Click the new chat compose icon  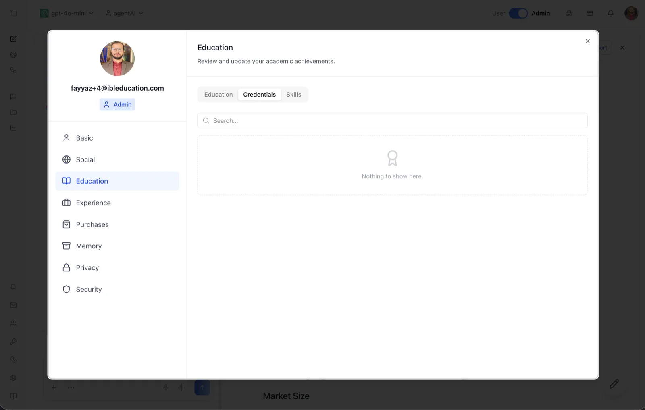click(x=13, y=39)
